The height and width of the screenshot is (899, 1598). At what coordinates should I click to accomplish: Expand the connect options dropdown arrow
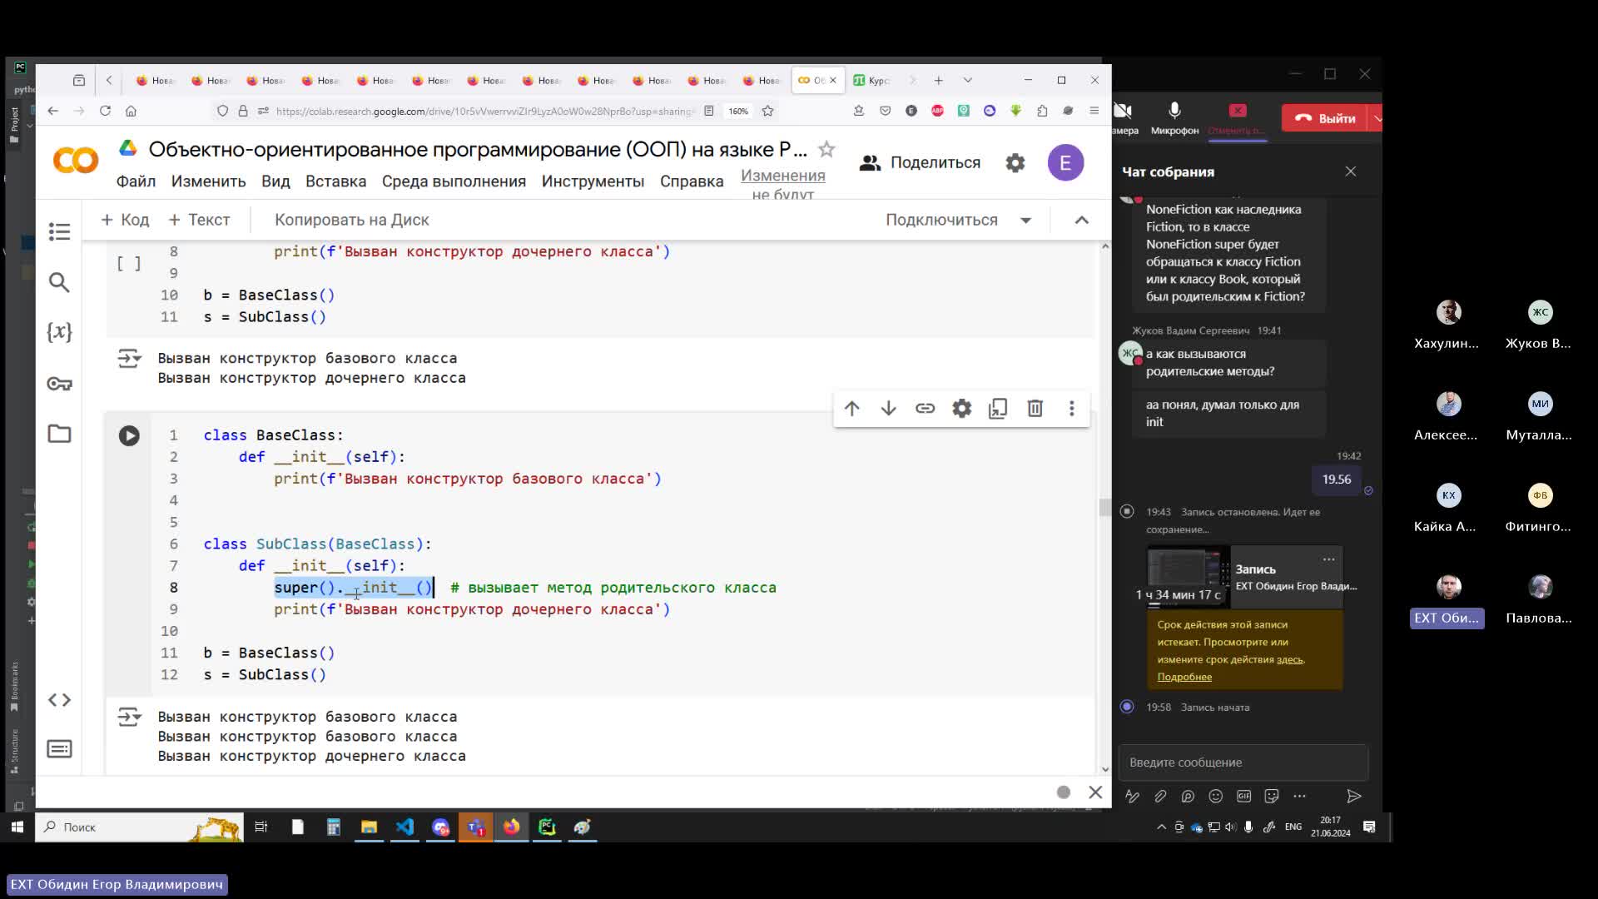tap(1025, 221)
